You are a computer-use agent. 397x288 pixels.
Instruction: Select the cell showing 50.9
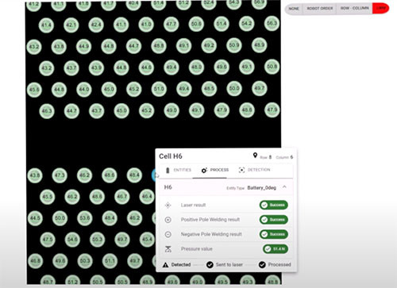click(234, 45)
